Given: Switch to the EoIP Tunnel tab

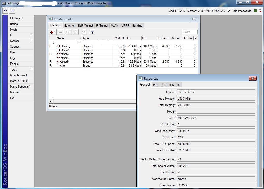Looking at the screenshot, I should [85, 26].
